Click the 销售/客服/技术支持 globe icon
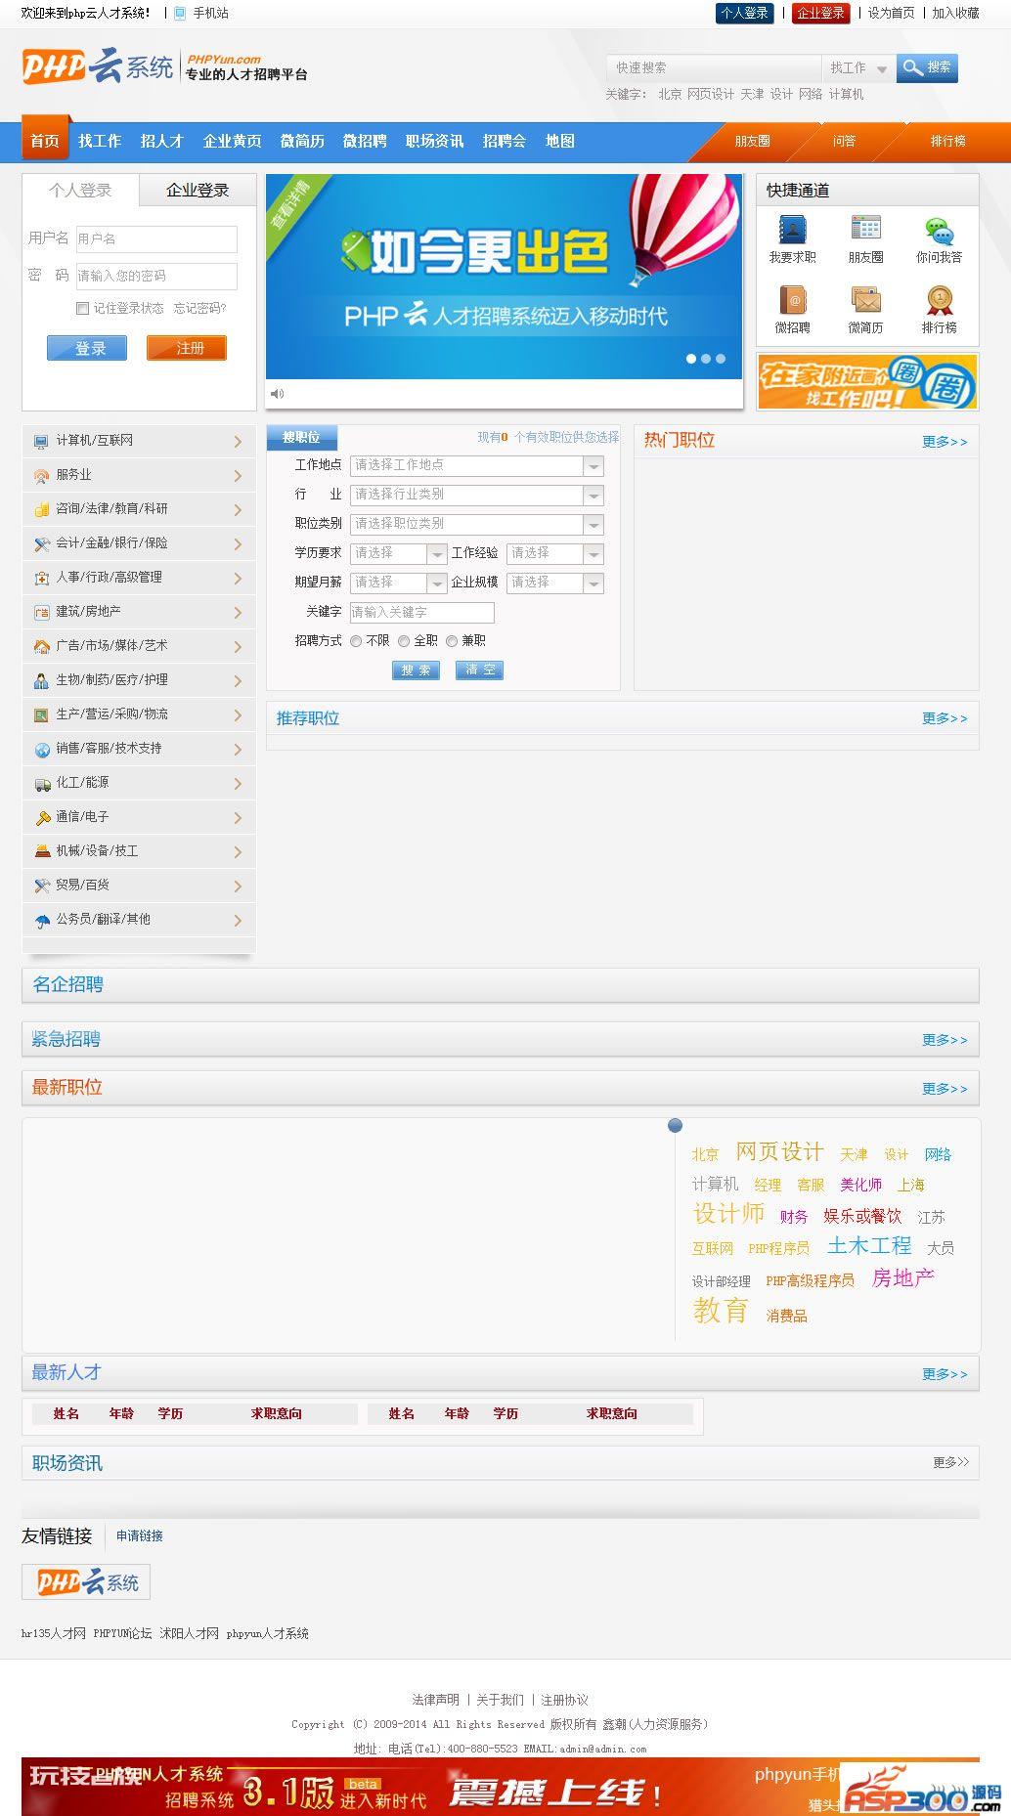1011x1816 pixels. [x=41, y=750]
